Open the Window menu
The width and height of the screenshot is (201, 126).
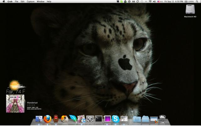point(41,2)
